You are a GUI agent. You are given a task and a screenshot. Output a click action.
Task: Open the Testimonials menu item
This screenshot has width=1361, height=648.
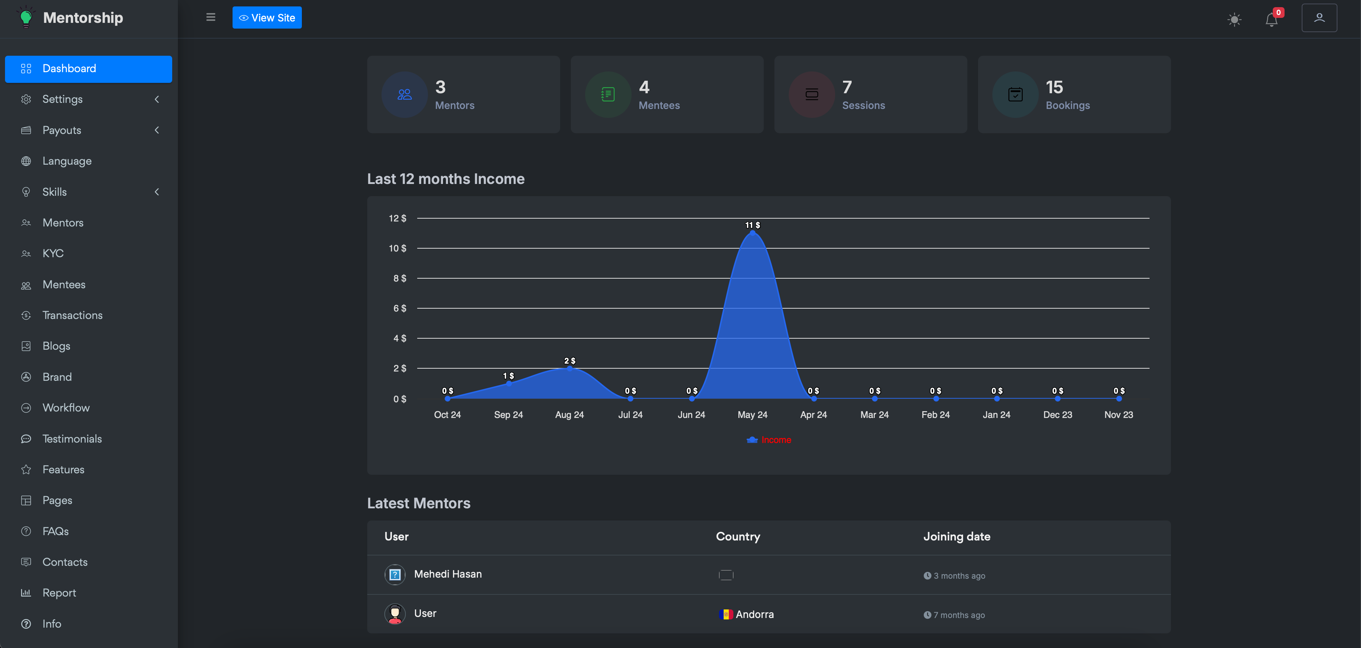tap(72, 439)
